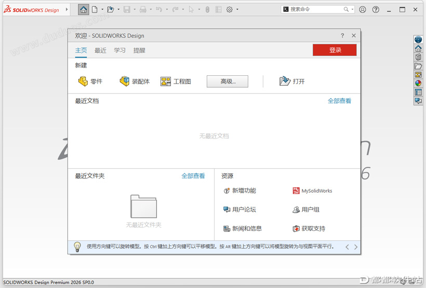Click the Undo toolbar icon
Viewport: 426px width, 288px height.
(x=159, y=10)
